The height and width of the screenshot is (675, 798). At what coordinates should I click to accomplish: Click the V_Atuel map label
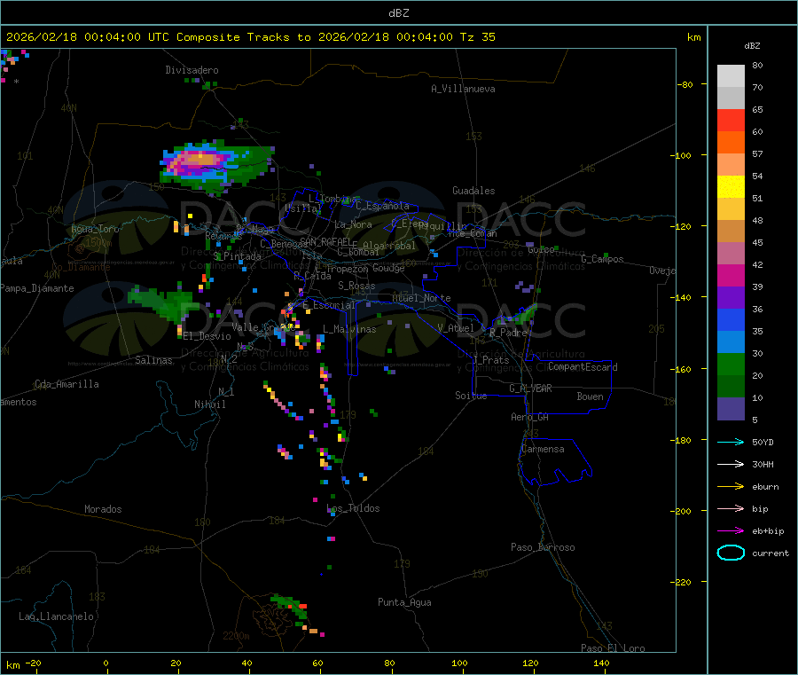click(456, 328)
